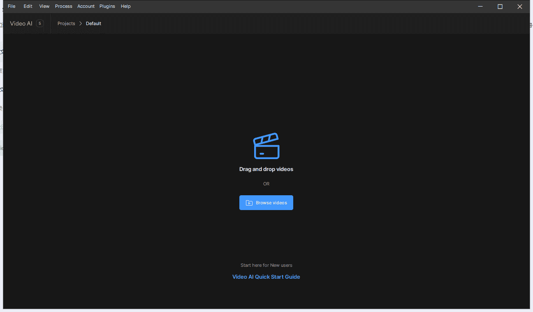Open the Process menu
Image resolution: width=533 pixels, height=312 pixels.
click(64, 6)
